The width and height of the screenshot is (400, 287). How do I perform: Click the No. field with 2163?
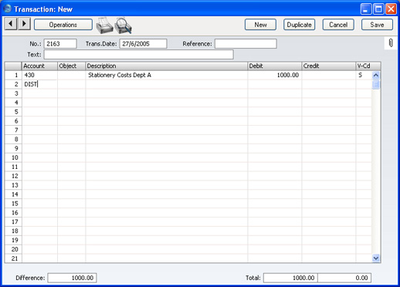click(60, 44)
